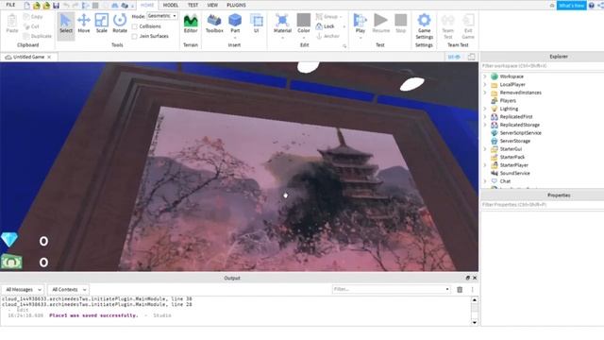
Task: Click the What's New button
Action: (x=571, y=6)
